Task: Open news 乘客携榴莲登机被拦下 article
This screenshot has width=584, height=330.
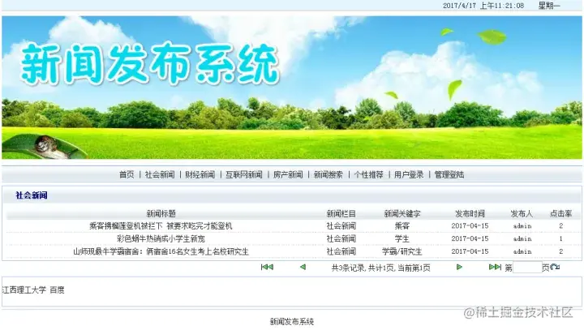Action: [161, 225]
